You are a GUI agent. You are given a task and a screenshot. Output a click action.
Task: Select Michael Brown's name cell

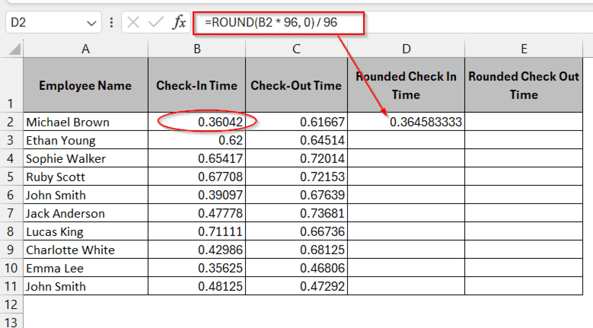coord(85,122)
